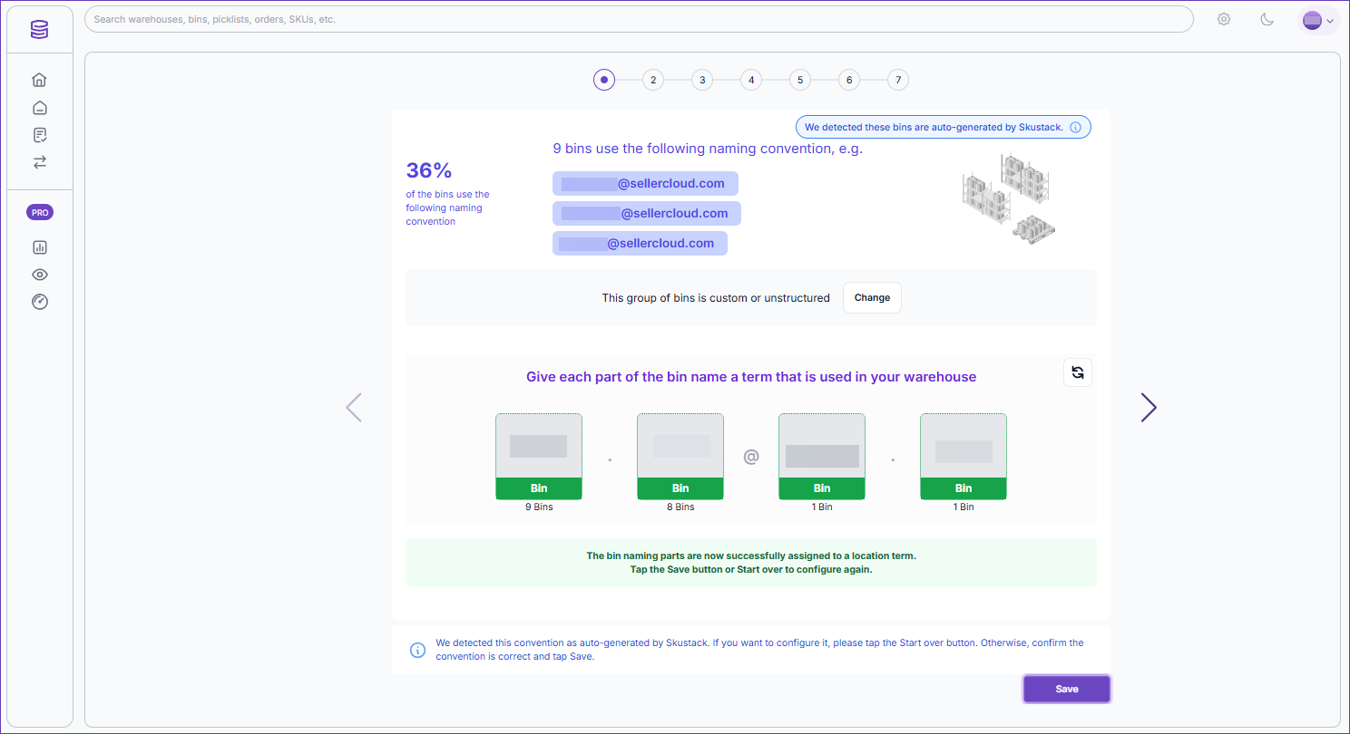Click the warehouse shelves illustration
The height and width of the screenshot is (734, 1350).
tap(1009, 198)
